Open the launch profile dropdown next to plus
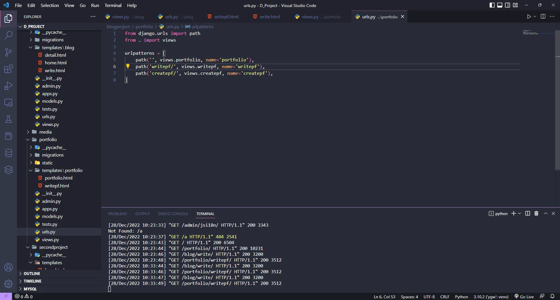 [519, 214]
